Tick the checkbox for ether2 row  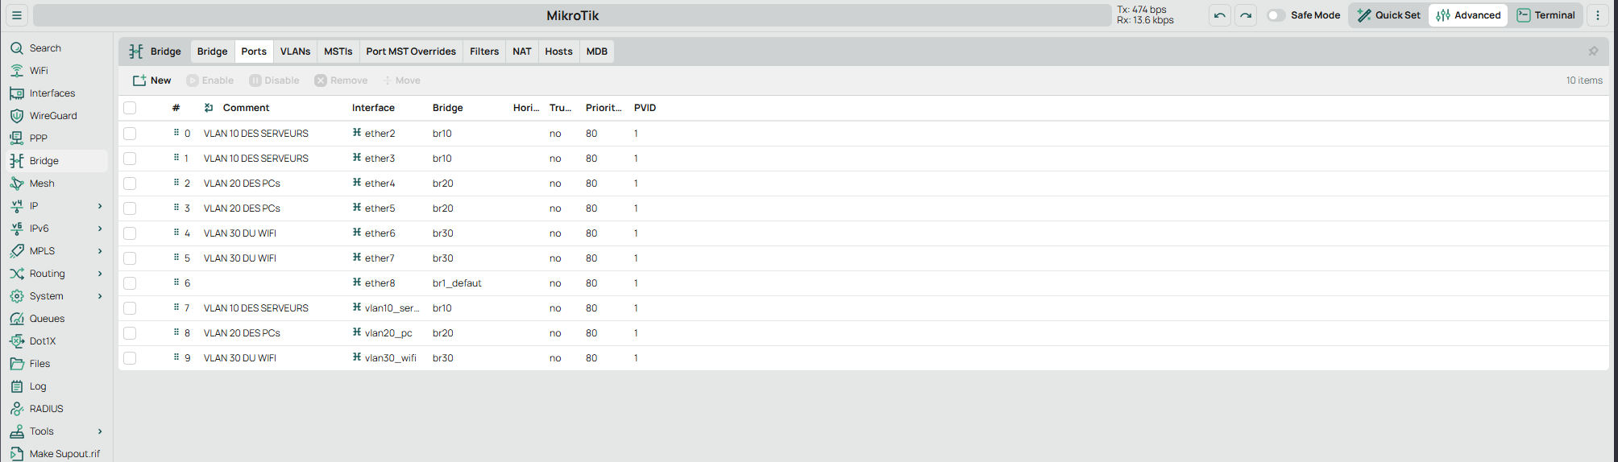click(130, 134)
